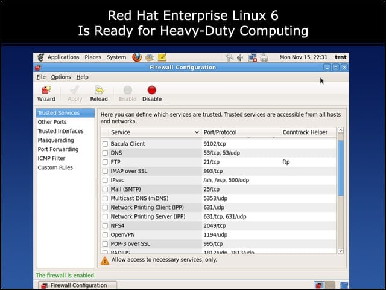
Task: Click the Firewall Configuration taskbar button
Action: [77, 285]
